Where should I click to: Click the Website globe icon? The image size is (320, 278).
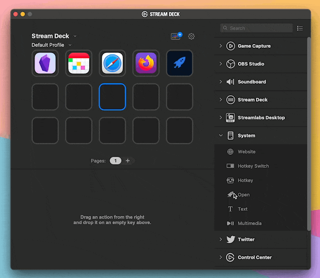point(230,152)
